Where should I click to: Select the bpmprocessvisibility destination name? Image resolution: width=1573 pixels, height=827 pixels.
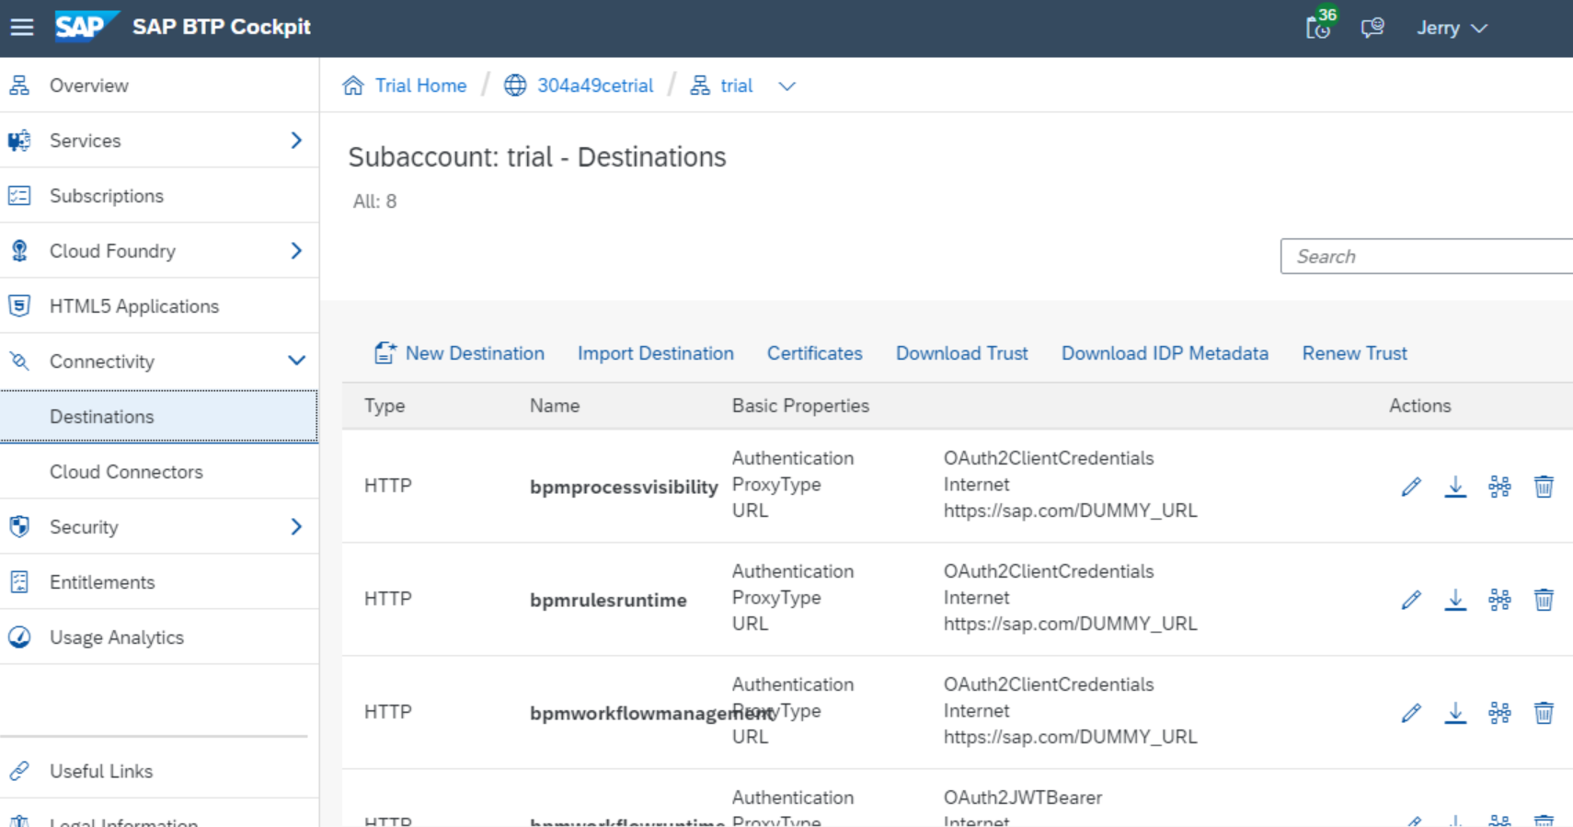pyautogui.click(x=624, y=487)
